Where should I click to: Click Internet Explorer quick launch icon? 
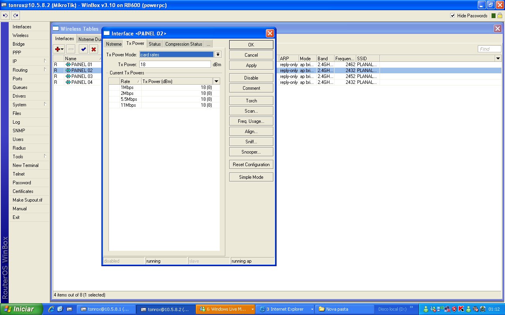(51, 309)
